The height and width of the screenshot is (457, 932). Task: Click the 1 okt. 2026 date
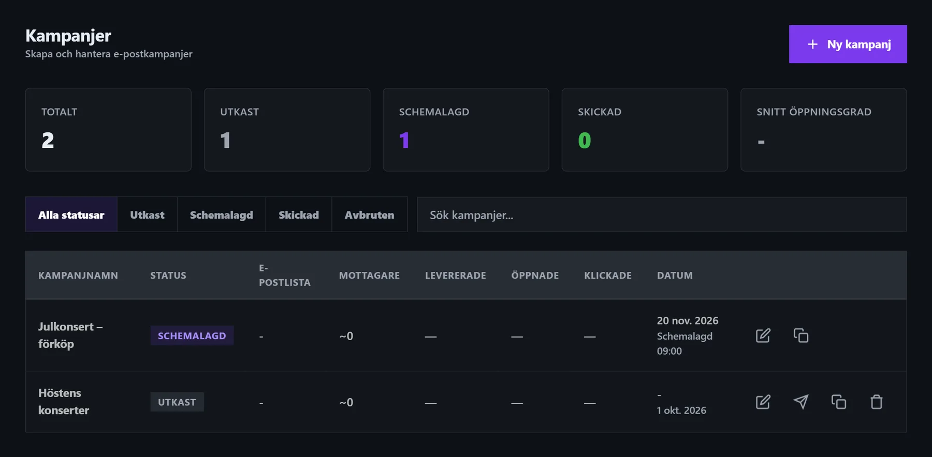[681, 410]
